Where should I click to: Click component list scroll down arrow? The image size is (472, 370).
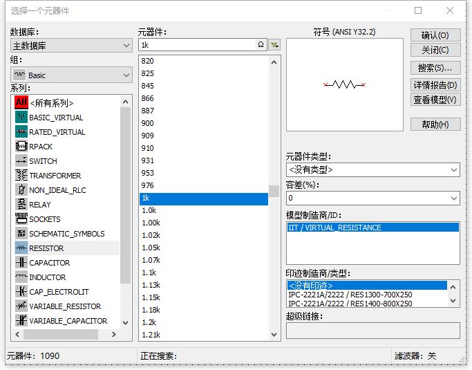pyautogui.click(x=274, y=335)
